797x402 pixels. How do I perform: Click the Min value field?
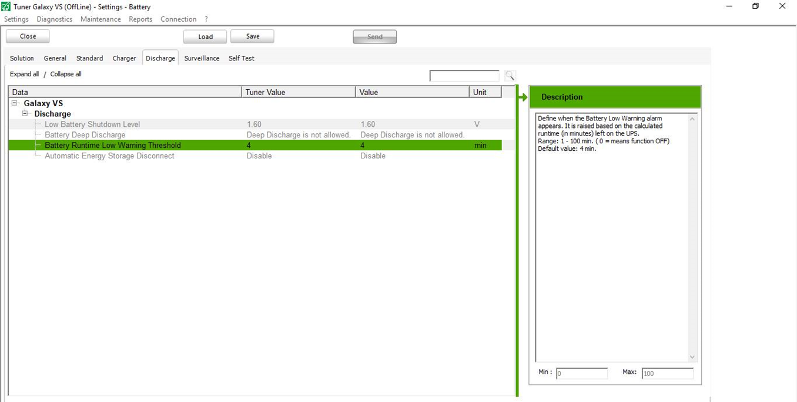tap(581, 373)
